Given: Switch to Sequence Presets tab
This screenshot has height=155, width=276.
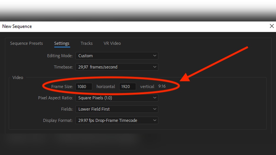Looking at the screenshot, I should (26, 43).
